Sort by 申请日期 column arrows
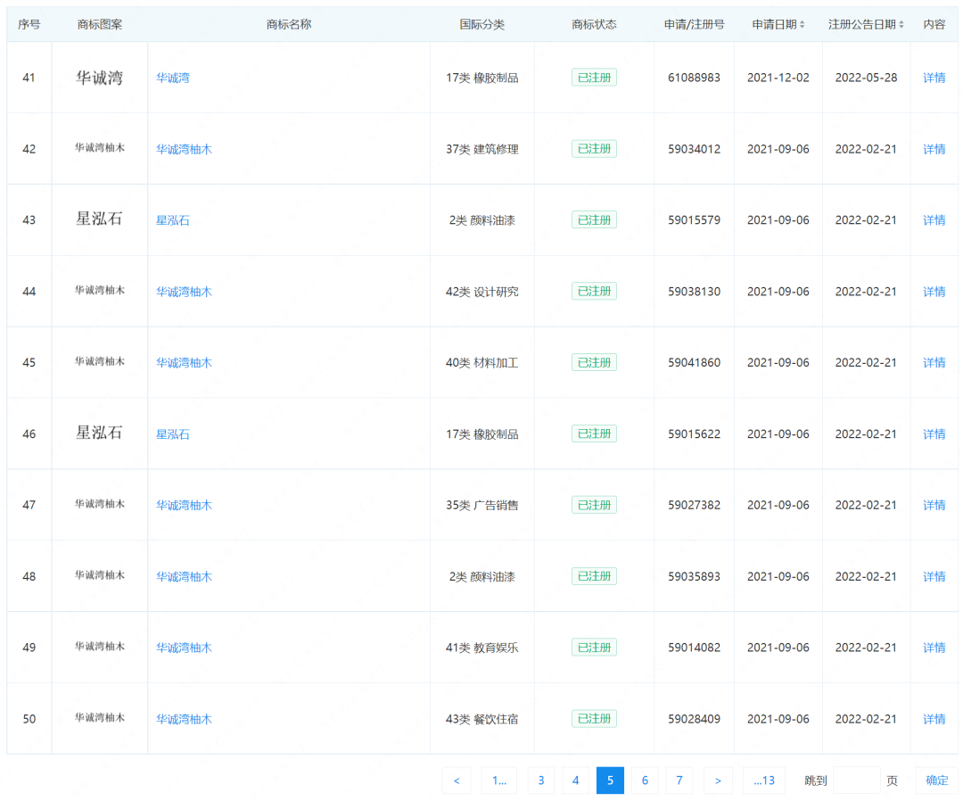 [802, 25]
